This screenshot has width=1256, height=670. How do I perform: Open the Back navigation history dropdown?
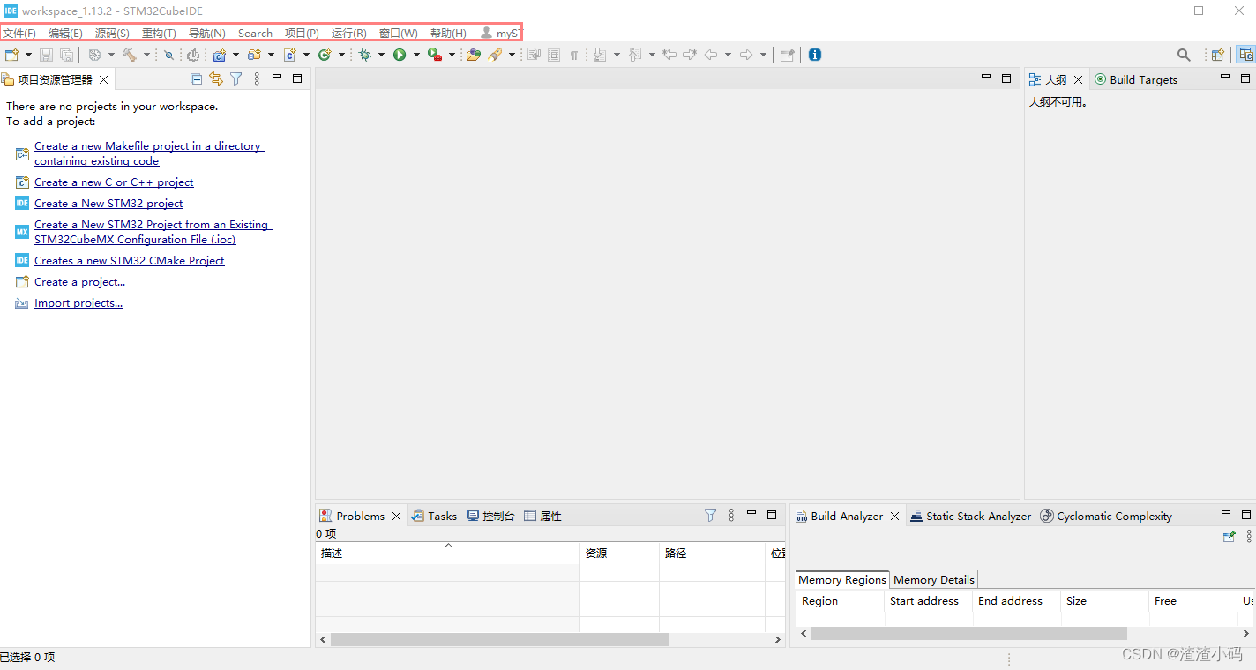[x=728, y=55]
